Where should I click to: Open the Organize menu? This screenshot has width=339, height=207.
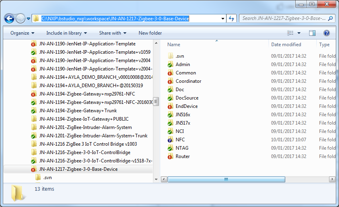(22, 33)
